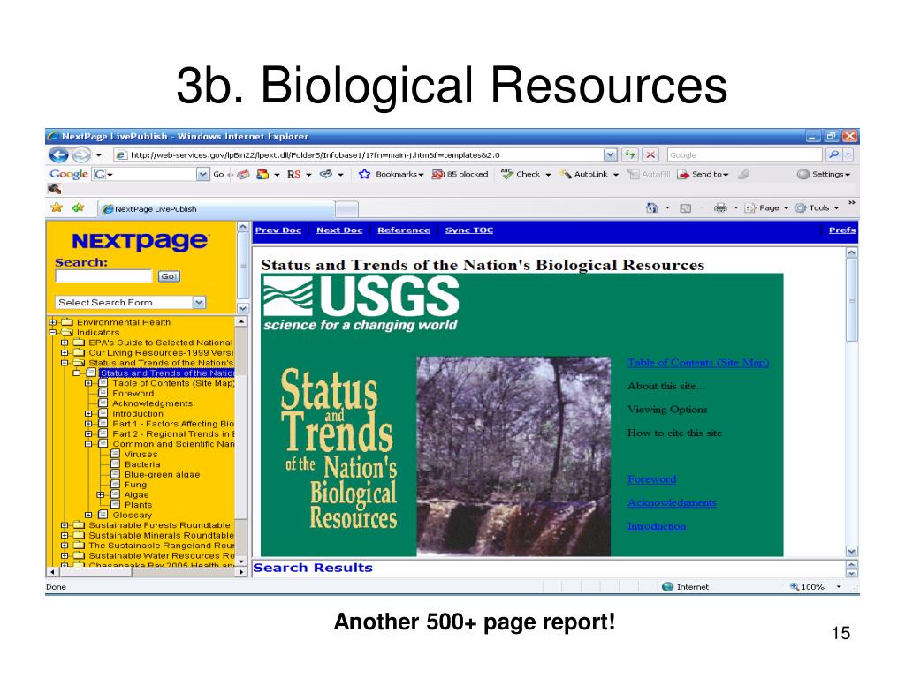The image size is (905, 678).
Task: Select the highlighter pen icon on Google toolbar
Action: pos(744,174)
